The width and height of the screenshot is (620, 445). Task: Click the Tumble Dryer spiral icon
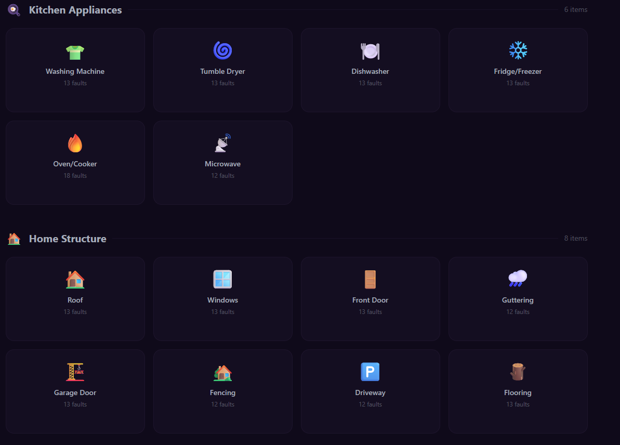click(222, 50)
